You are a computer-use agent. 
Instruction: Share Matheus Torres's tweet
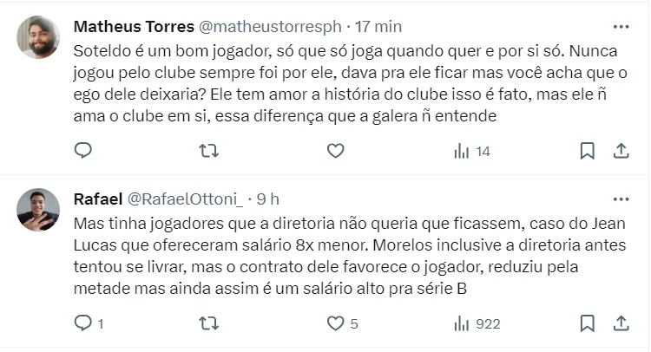pyautogui.click(x=621, y=151)
